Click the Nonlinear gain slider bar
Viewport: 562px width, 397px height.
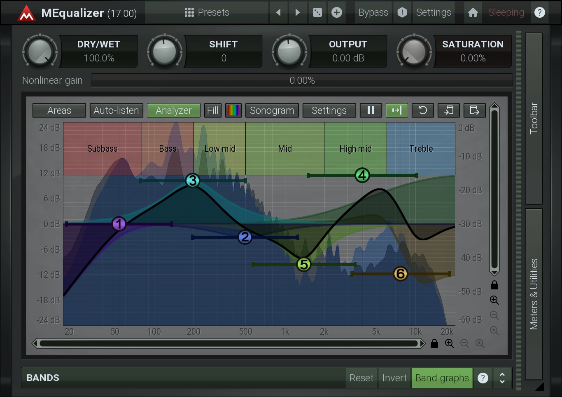pos(302,80)
